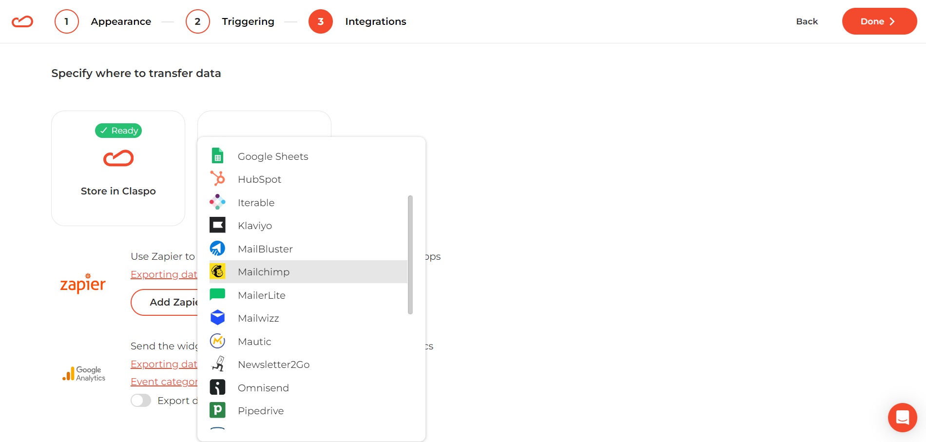The image size is (926, 442).
Task: Open the Intercom chat bubble
Action: 902,417
